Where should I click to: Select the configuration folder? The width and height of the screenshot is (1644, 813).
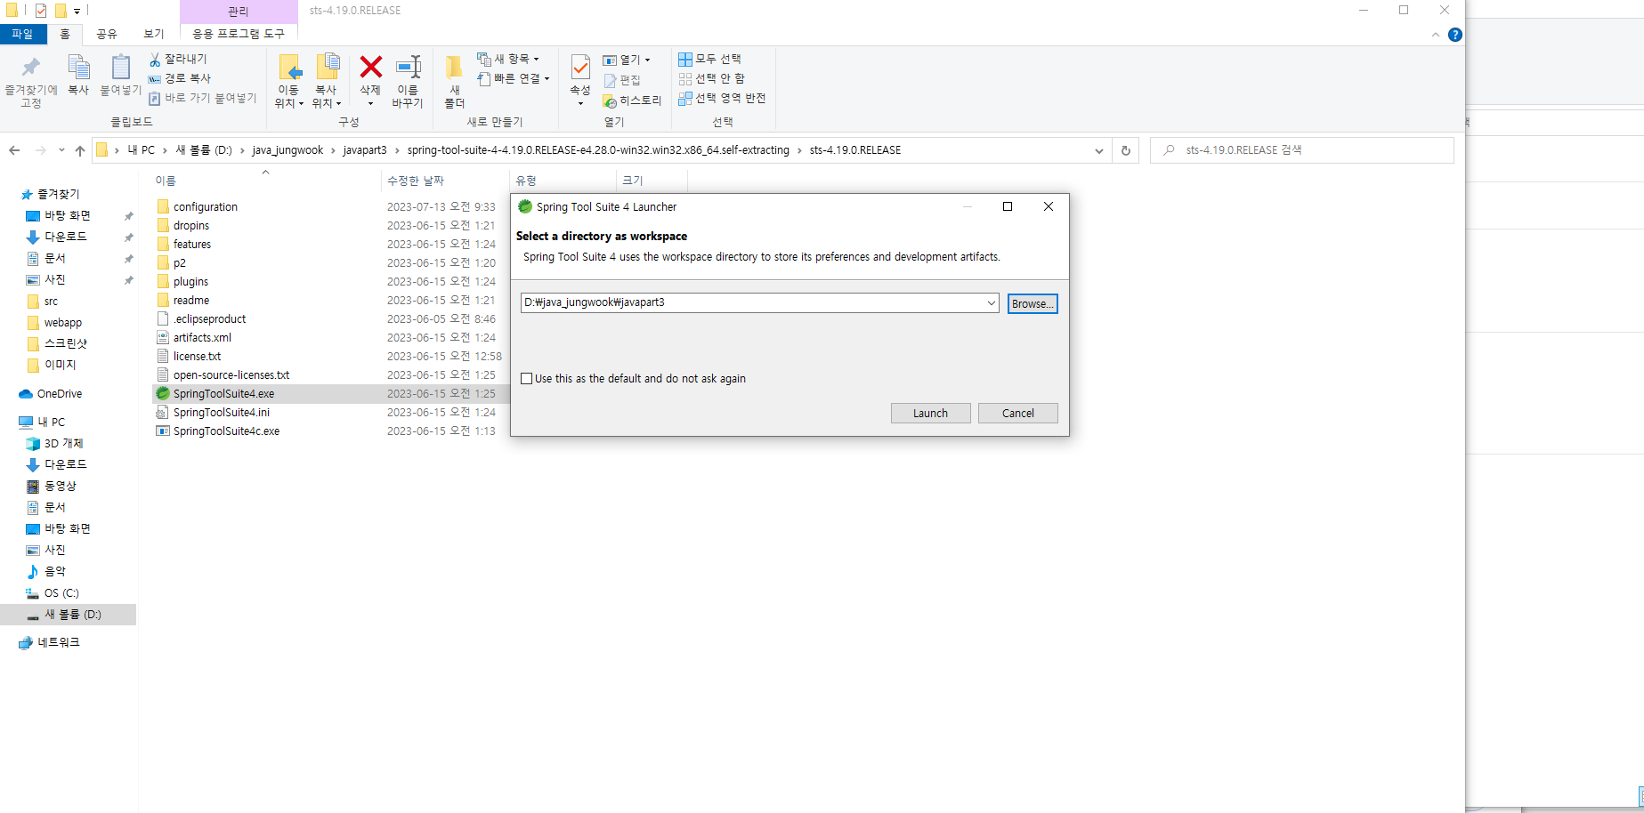(205, 206)
